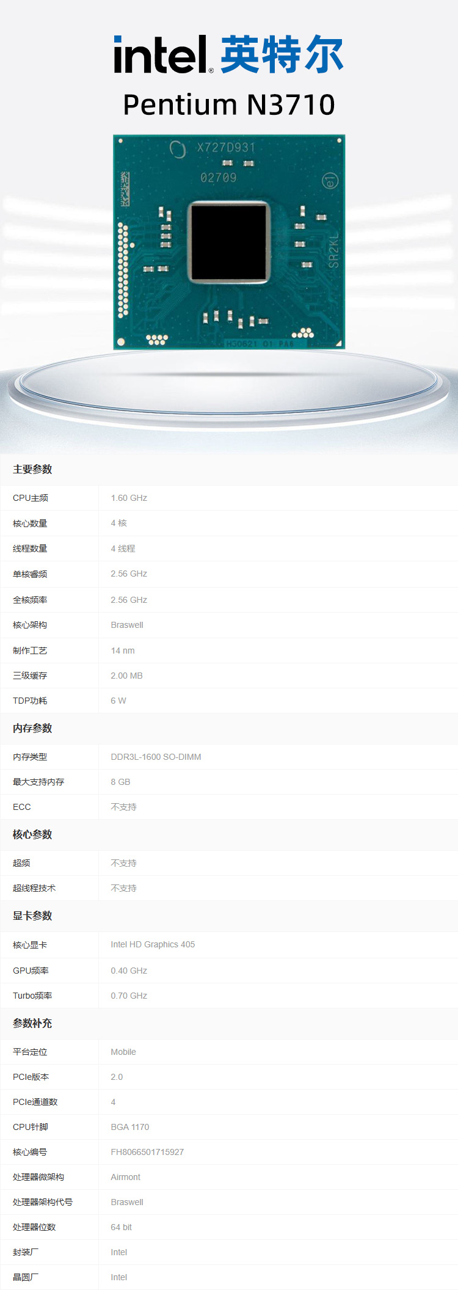Click the Intel HD Graphics 405 value
Viewport: 458px width, 1290px height.
click(153, 944)
